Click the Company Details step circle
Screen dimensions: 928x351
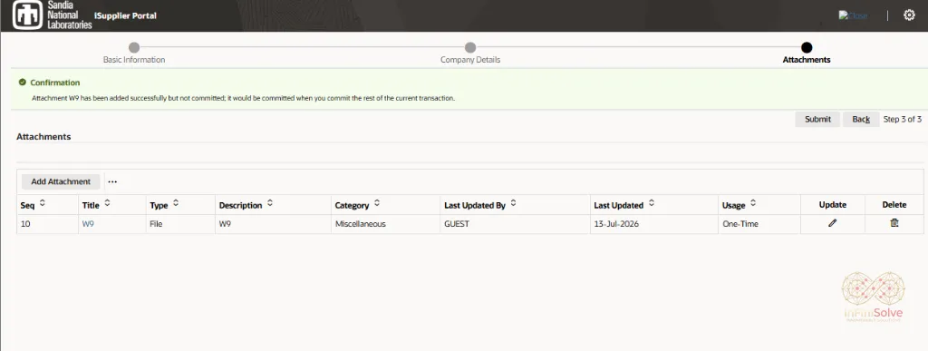tap(470, 47)
